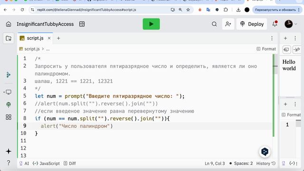Go forward in the browser

tap(14, 9)
